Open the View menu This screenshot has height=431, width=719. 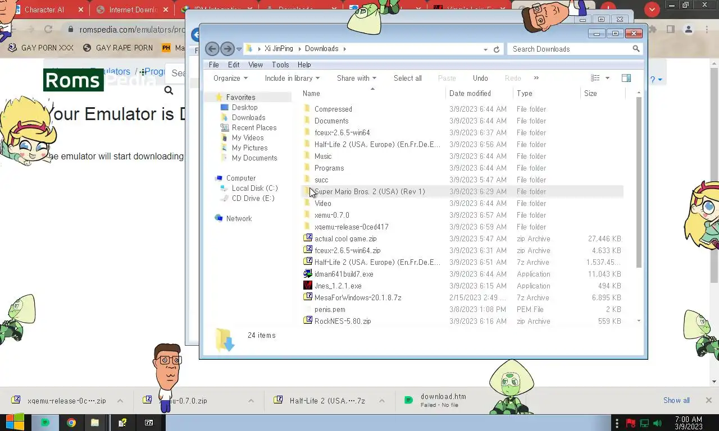[x=256, y=65]
